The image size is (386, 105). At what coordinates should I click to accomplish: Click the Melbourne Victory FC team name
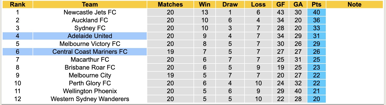(x=90, y=44)
